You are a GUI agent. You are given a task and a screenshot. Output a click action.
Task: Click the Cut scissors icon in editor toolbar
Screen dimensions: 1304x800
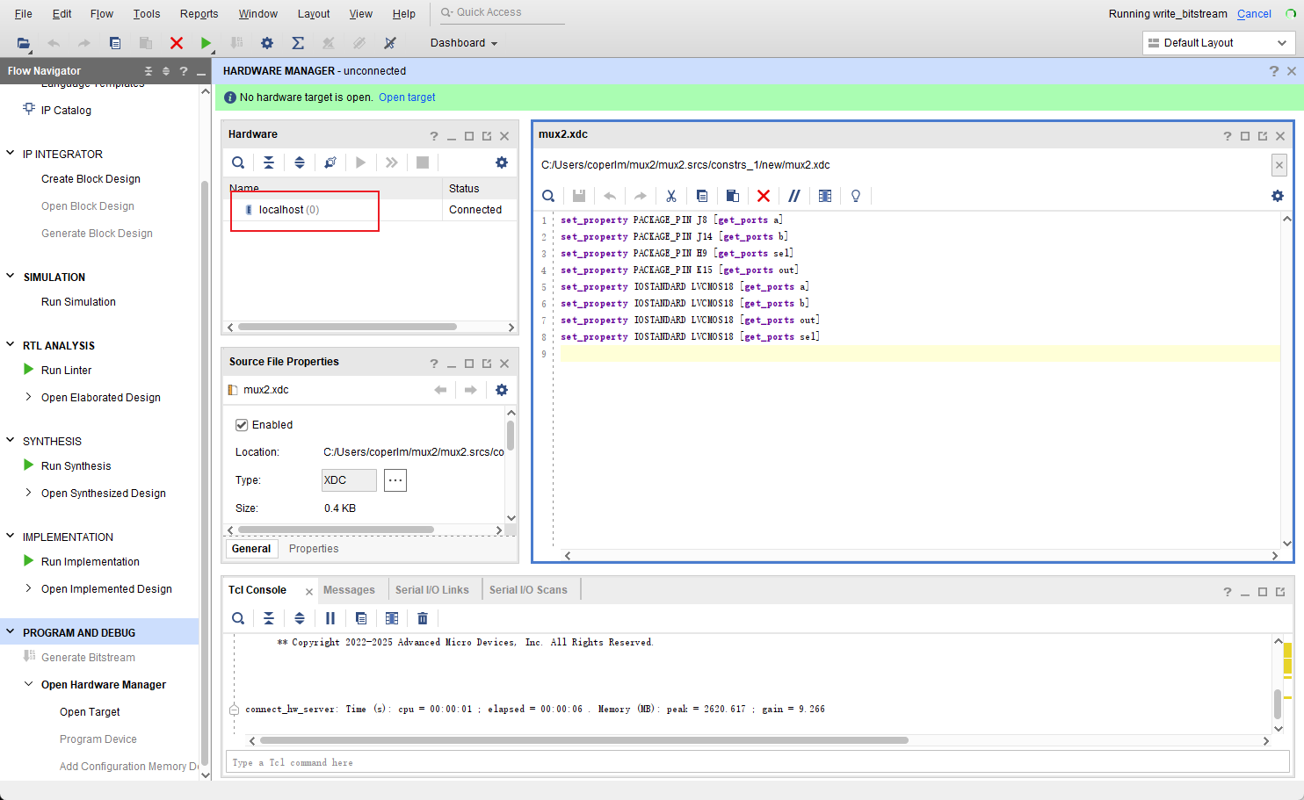(x=671, y=196)
